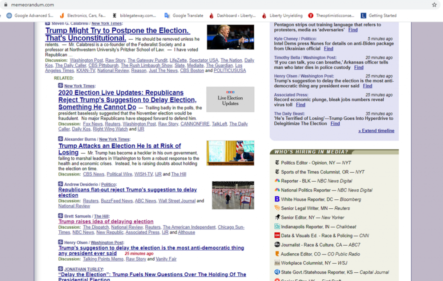
Task: Open Fox News discussion link under Live Updates
Action: pos(93,124)
